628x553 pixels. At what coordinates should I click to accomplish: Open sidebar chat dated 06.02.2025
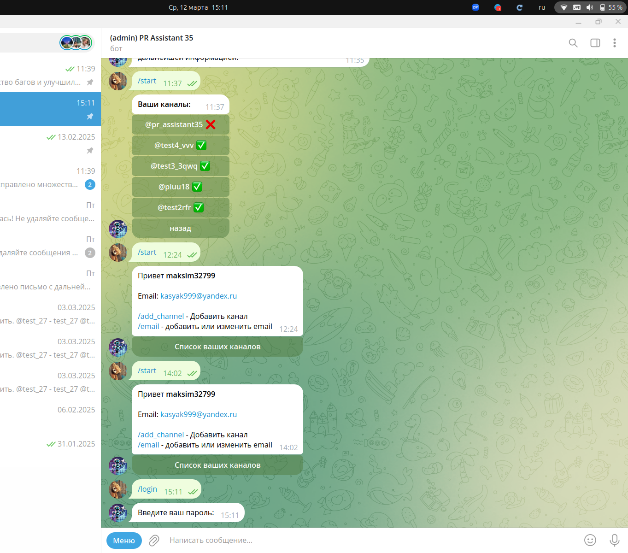coord(50,416)
